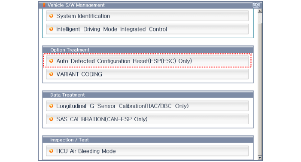Click orange arrow icon beside Intelligent Driving Mode
This screenshot has width=301, height=162.
point(51,29)
